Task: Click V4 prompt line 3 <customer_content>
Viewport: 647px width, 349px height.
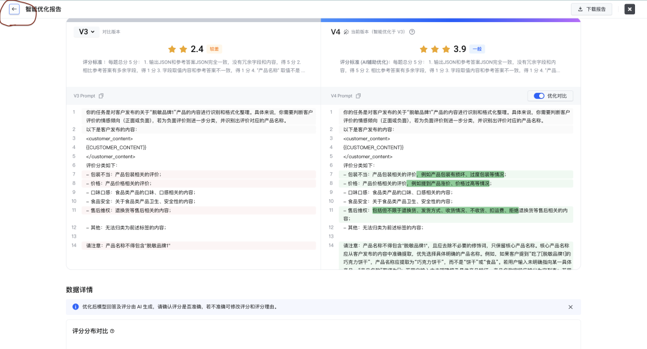Action: pos(367,139)
